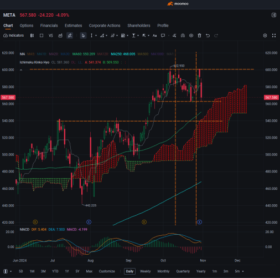Select the measure range tool
The width and height of the screenshot is (280, 278).
(x=134, y=36)
